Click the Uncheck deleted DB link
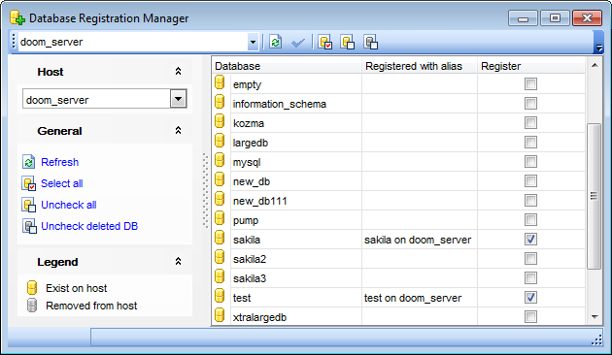The width and height of the screenshot is (612, 355). click(89, 226)
